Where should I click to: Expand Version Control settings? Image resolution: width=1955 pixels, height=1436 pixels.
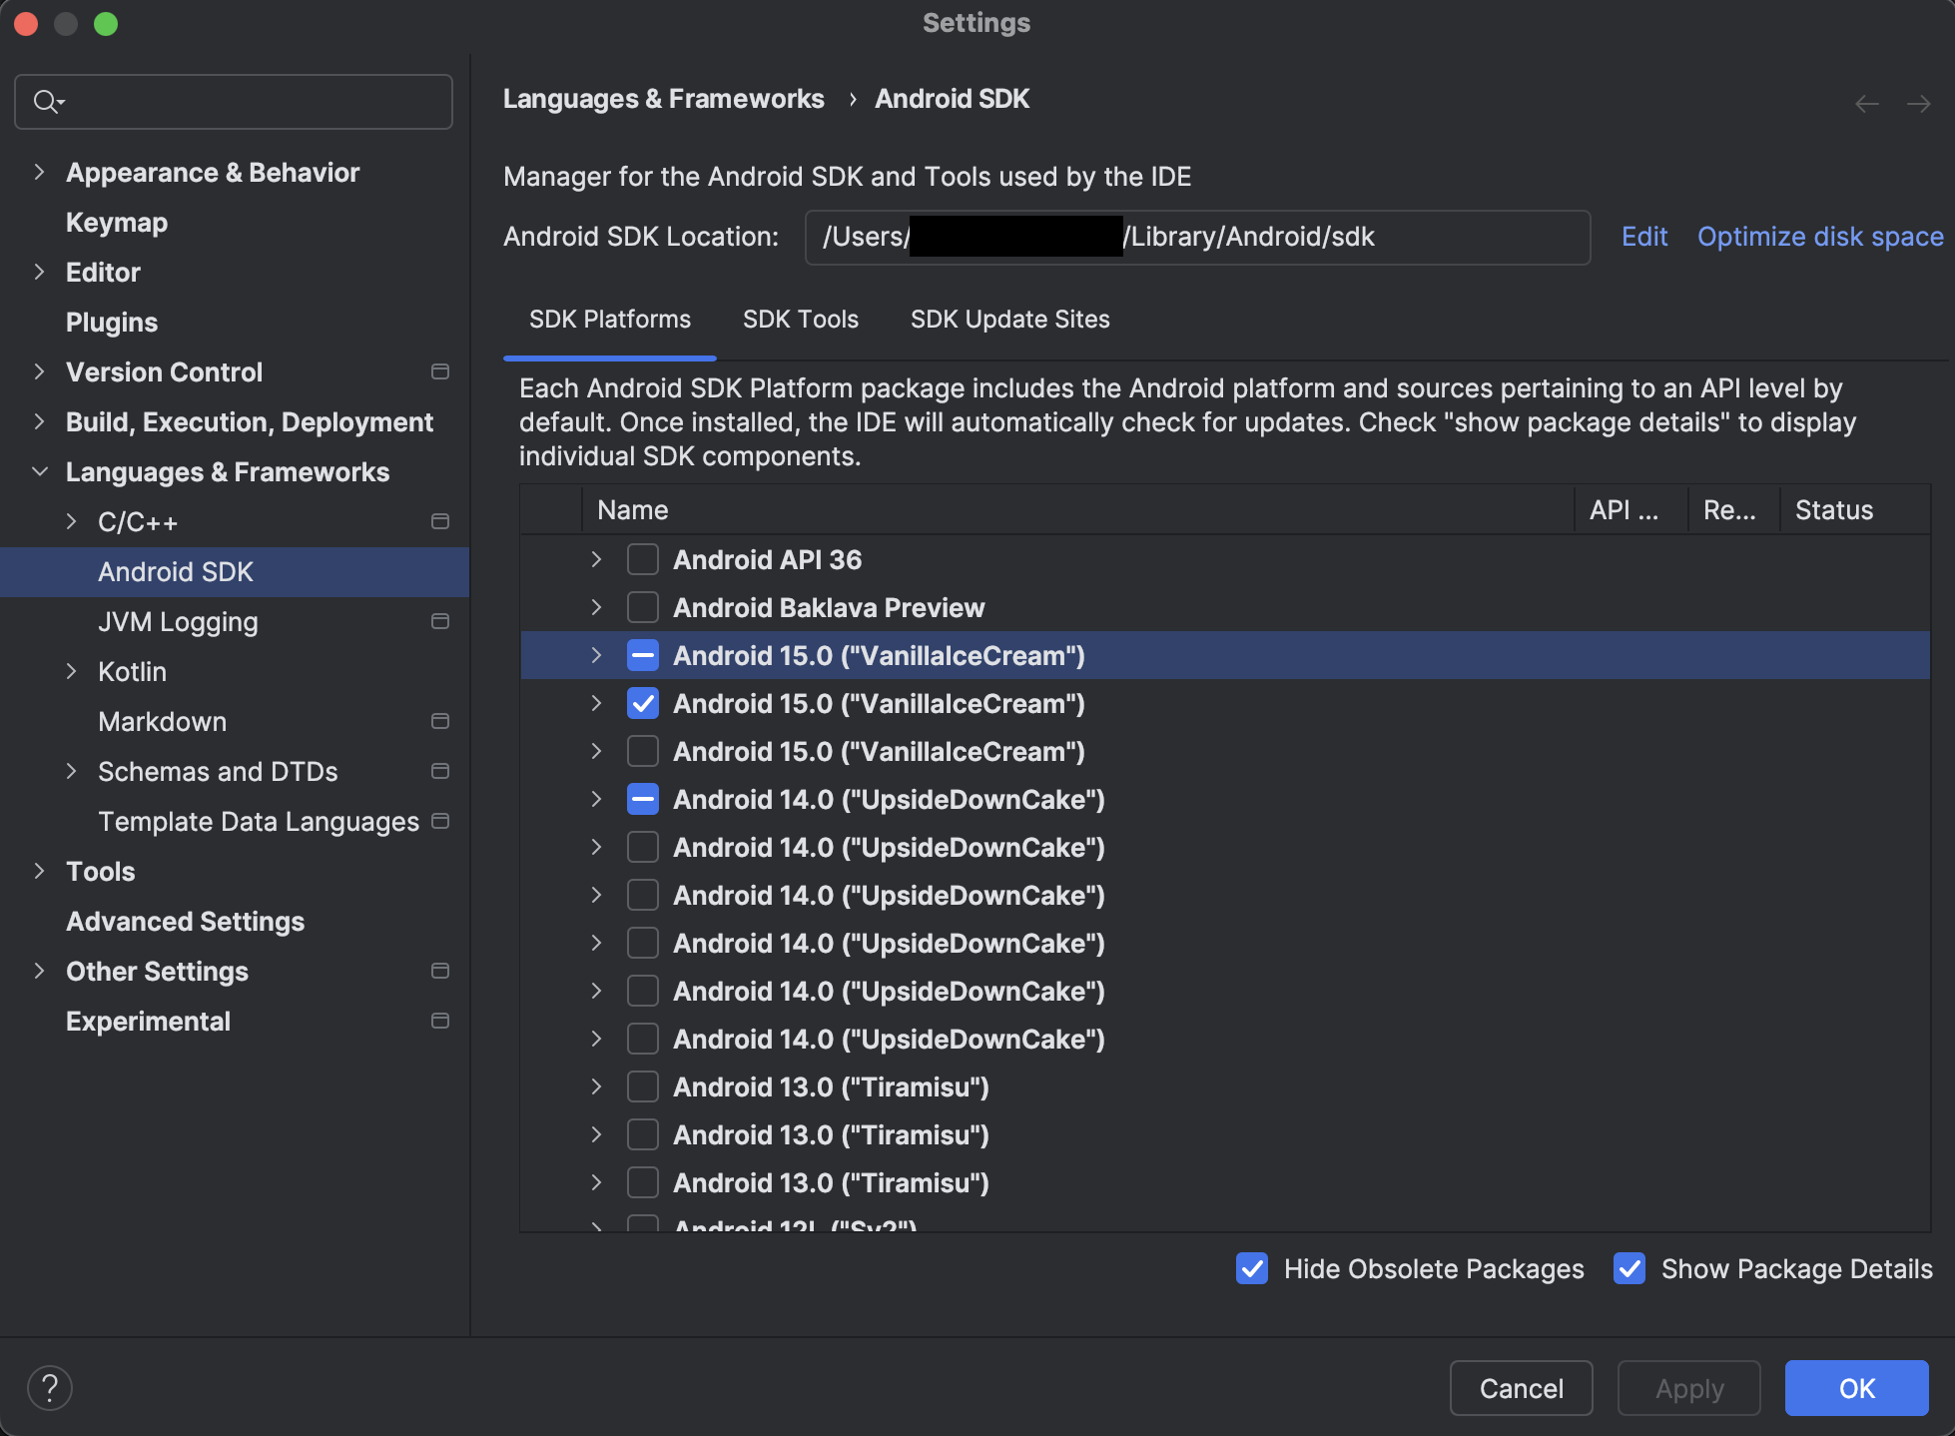tap(39, 371)
